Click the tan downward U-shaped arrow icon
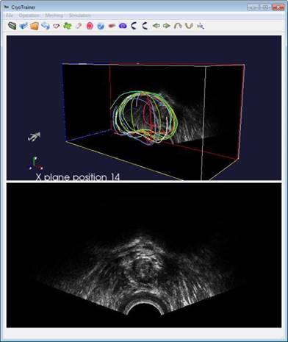The height and width of the screenshot is (342, 288). click(189, 26)
